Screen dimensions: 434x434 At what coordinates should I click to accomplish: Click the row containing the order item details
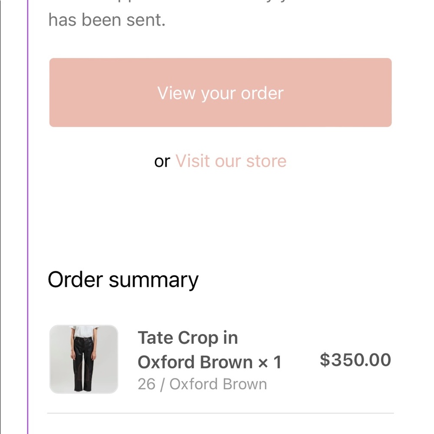point(217,359)
